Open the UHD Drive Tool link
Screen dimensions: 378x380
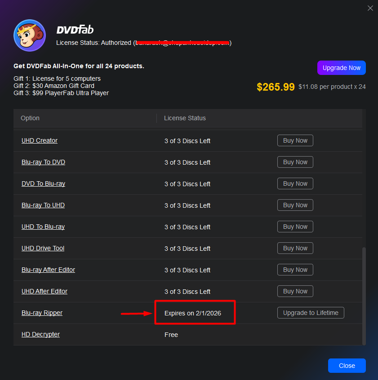[x=43, y=248]
